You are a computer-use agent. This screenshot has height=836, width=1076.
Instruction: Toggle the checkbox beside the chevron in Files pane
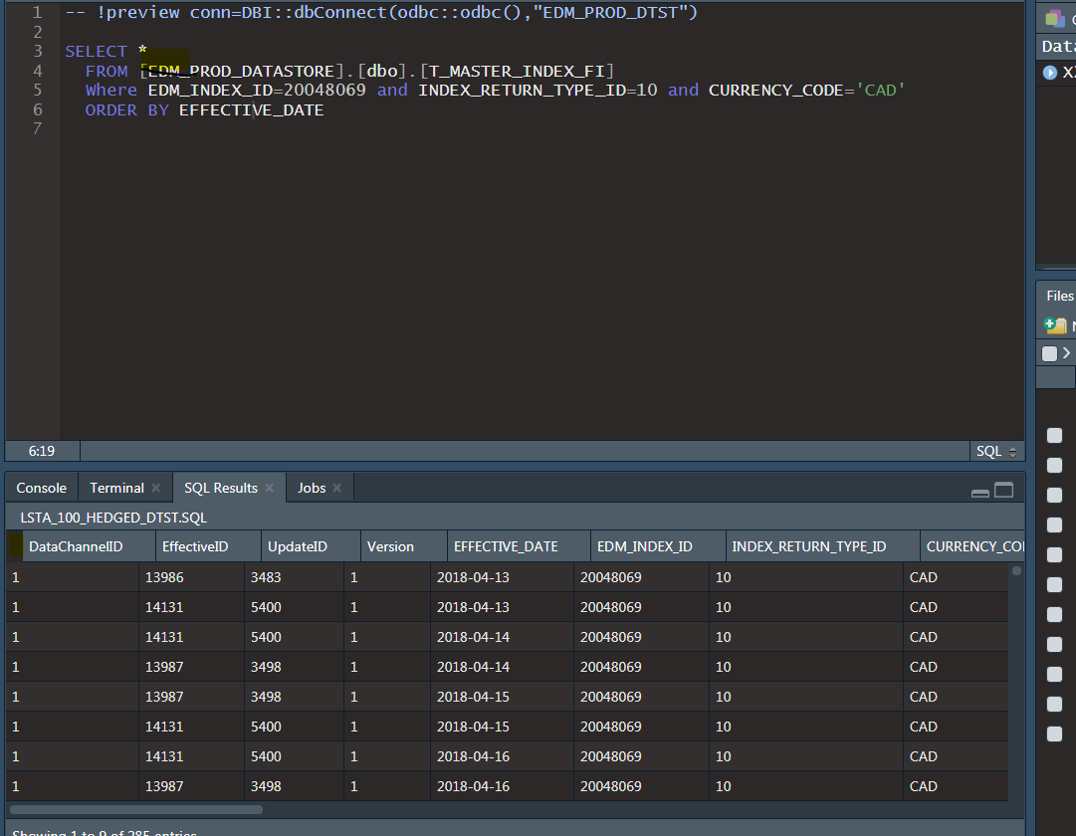1047,352
